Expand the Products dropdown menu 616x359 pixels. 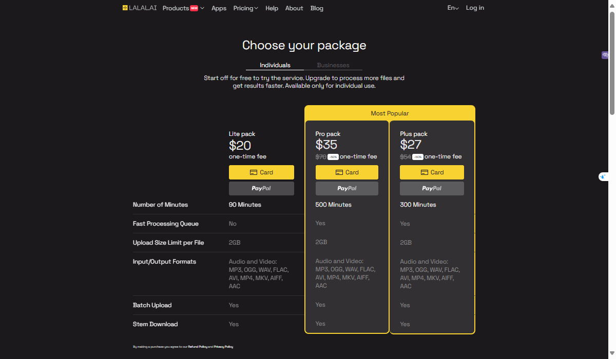click(x=183, y=8)
